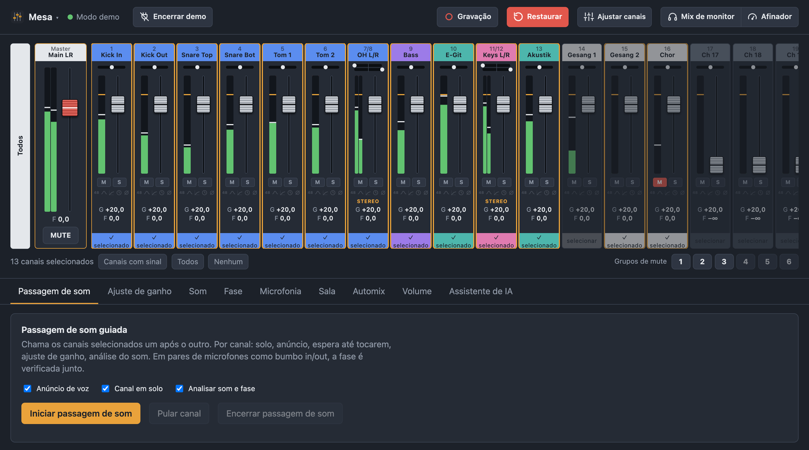This screenshot has height=450, width=809.
Task: Toggle 48V phantom power on Keys L/R
Action: tap(481, 192)
